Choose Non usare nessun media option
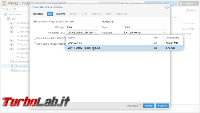Viewport: 200px width, 113px height. click(x=35, y=44)
